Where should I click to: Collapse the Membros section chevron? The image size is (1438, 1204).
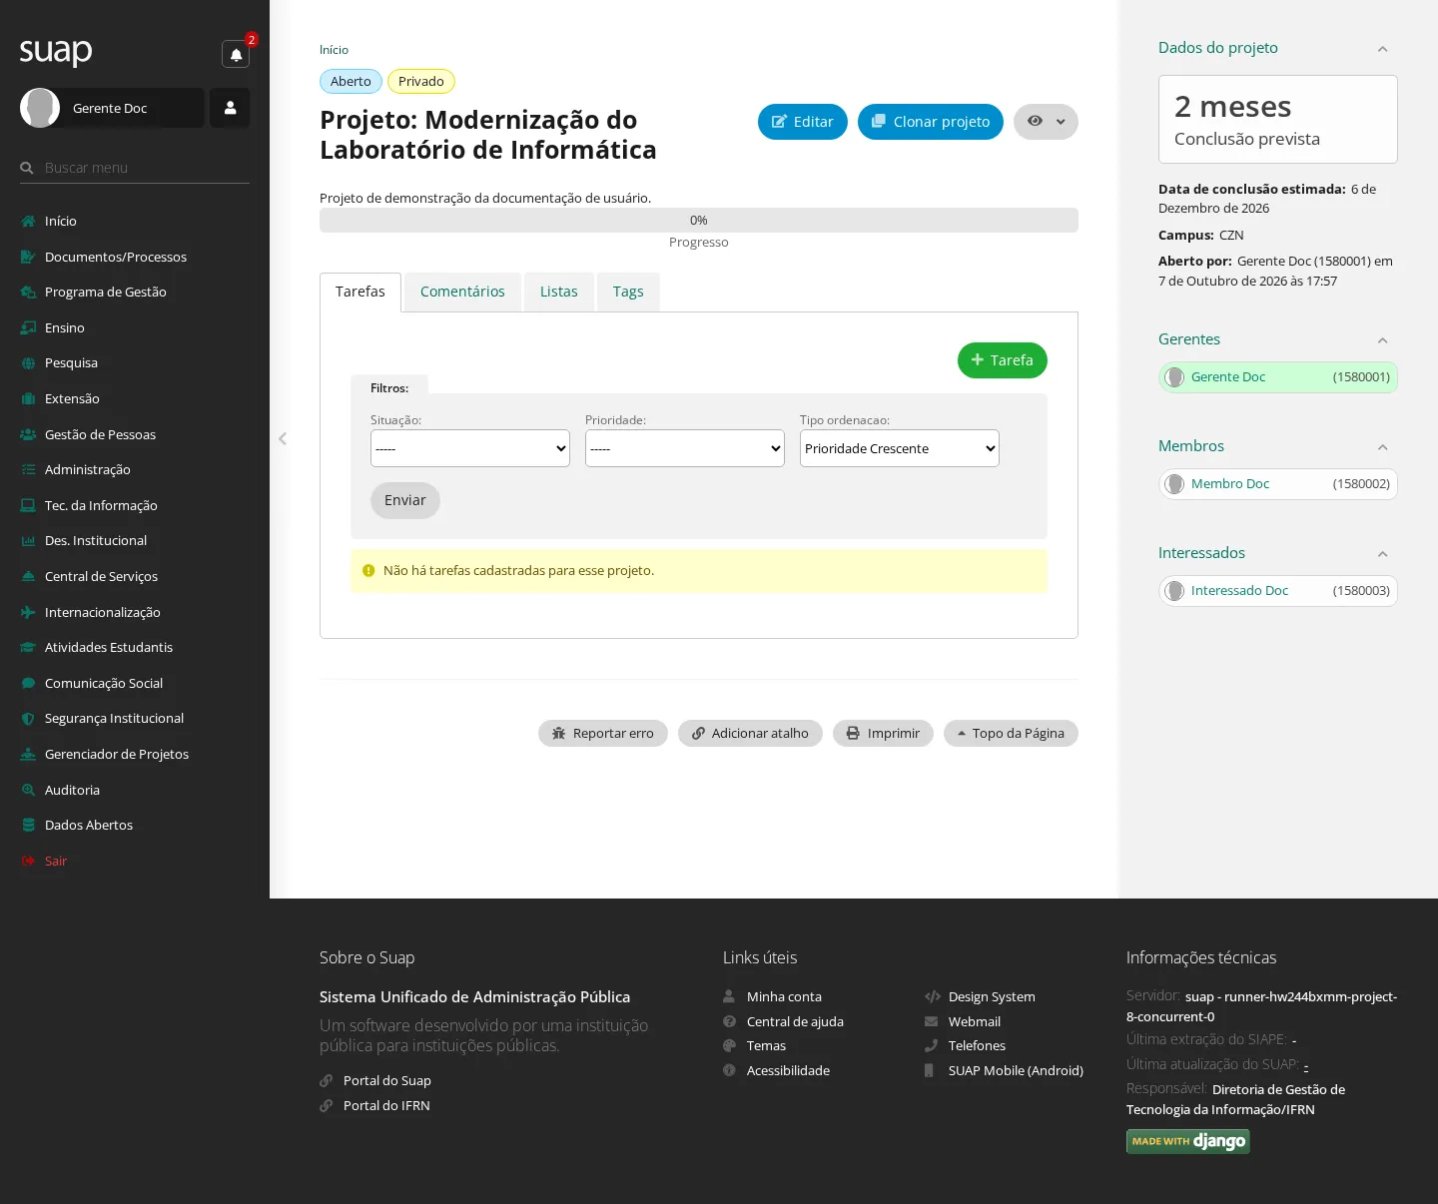(1382, 447)
